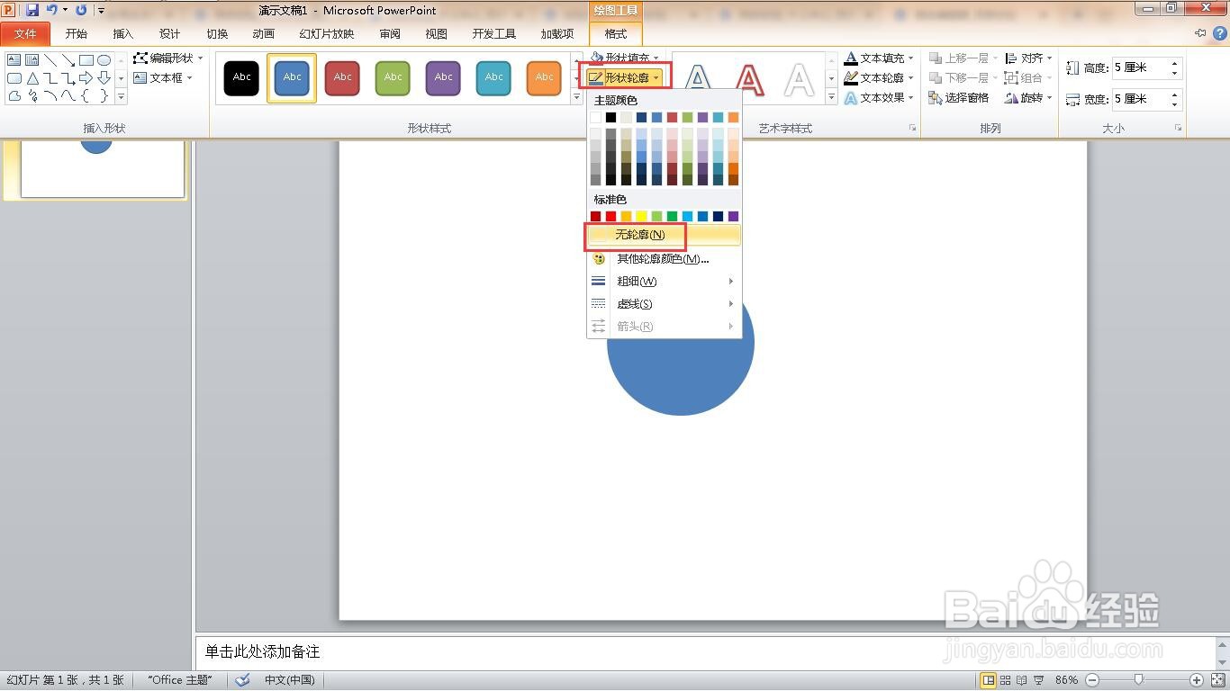Pick the black theme color swatch
Viewport: 1230px width, 691px height.
tap(610, 117)
